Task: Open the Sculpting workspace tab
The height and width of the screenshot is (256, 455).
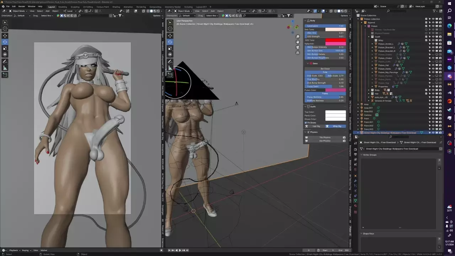Action: point(75,7)
